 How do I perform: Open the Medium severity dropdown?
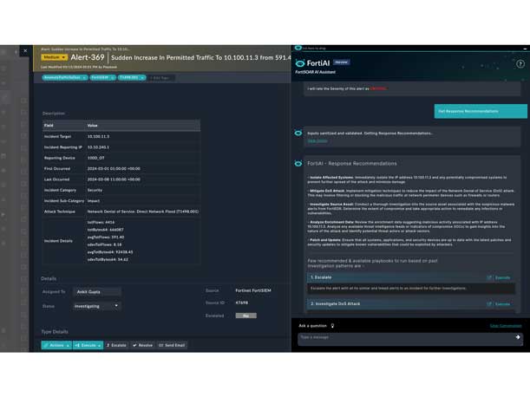(x=54, y=57)
